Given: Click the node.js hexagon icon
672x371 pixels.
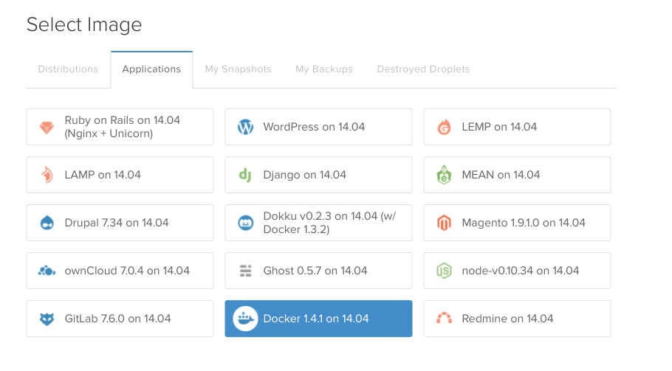Looking at the screenshot, I should pos(444,271).
